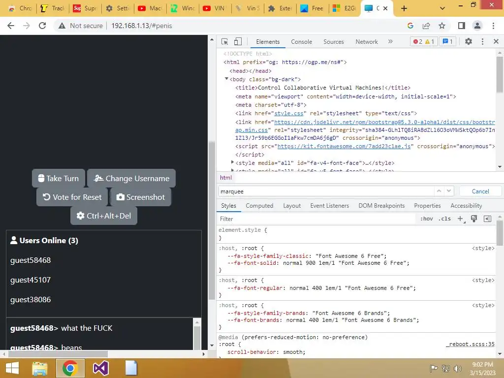Screen dimensions: 504x378
Task: Select the Styles tab
Action: click(228, 206)
